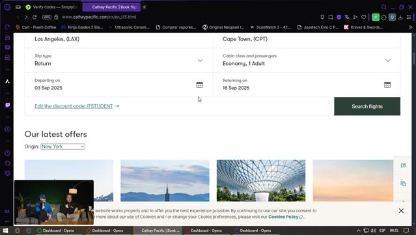Add page to bookmarks with heart icon
This screenshot has height=235, width=416.
(x=363, y=17)
